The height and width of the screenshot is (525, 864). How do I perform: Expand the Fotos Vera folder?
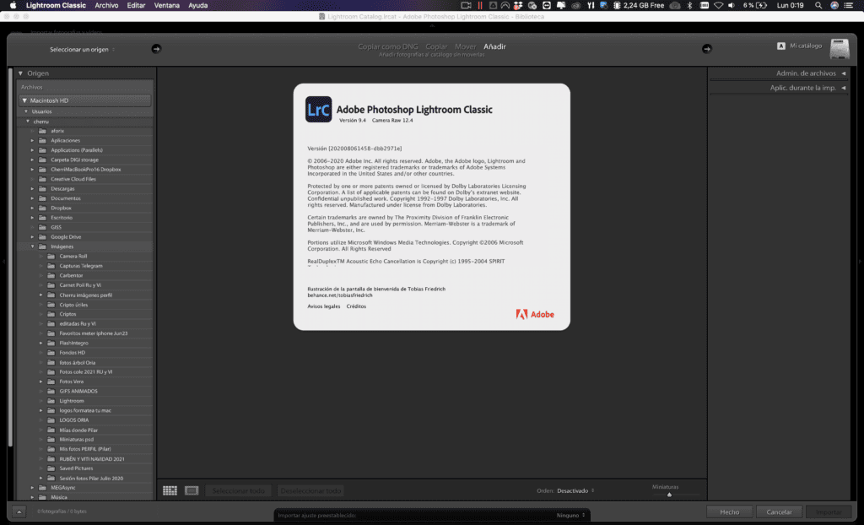click(x=40, y=382)
